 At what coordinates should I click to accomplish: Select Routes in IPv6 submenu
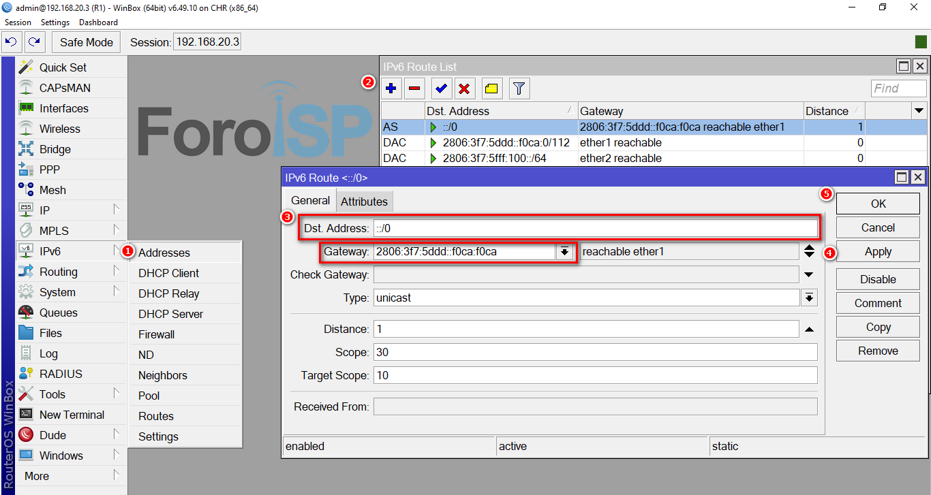(x=185, y=416)
